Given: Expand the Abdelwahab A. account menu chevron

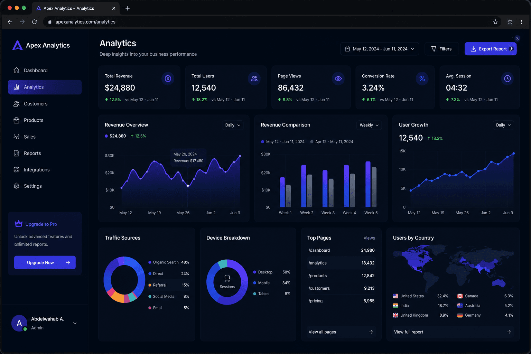Looking at the screenshot, I should tap(75, 323).
